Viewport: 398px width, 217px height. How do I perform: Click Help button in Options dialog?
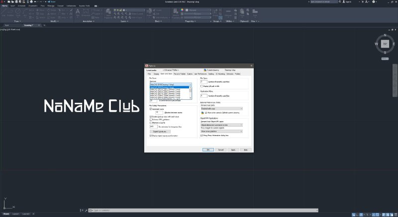pyautogui.click(x=246, y=149)
